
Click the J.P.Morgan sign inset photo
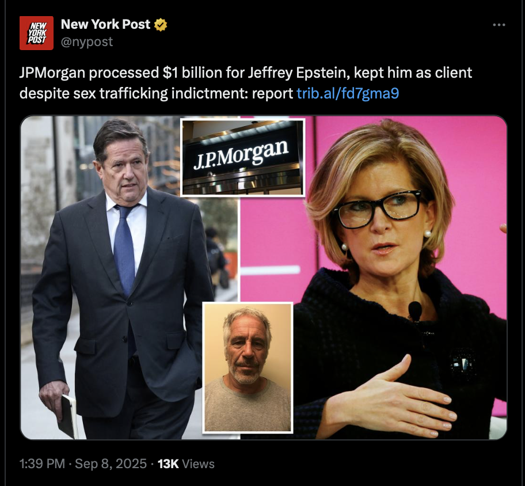click(x=243, y=157)
